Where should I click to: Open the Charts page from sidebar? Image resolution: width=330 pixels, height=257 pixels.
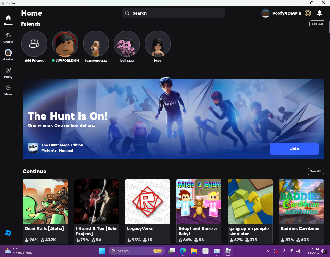pyautogui.click(x=8, y=38)
